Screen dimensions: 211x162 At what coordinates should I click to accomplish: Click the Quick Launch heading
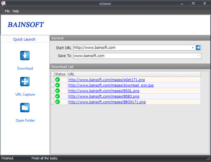tap(24, 39)
